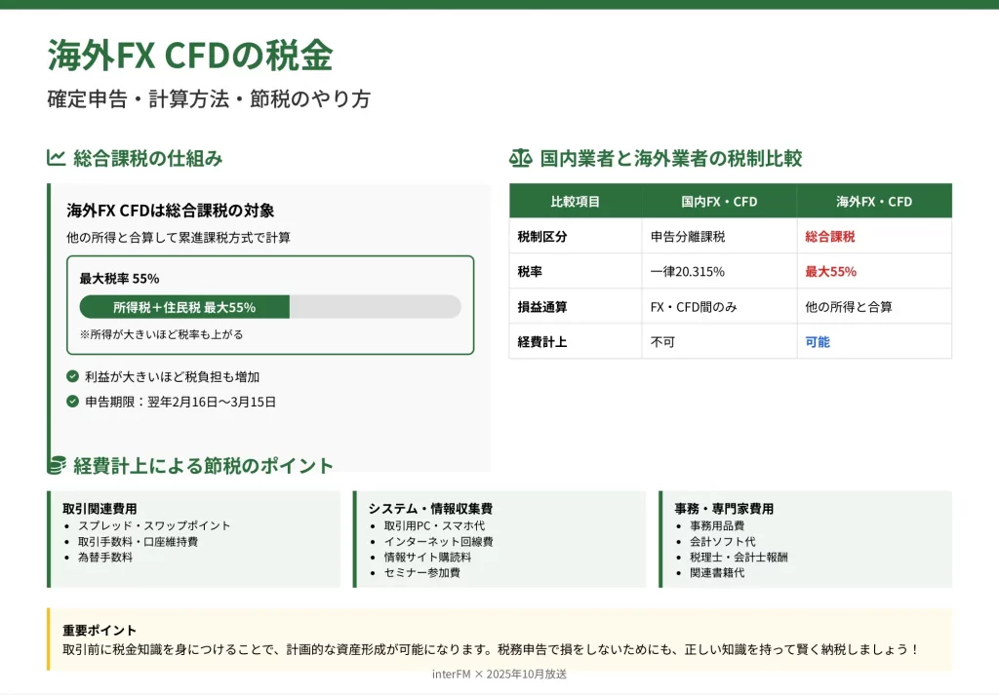Click the 税理士・会計士報酬 list item
This screenshot has width=999, height=695.
[x=739, y=558]
